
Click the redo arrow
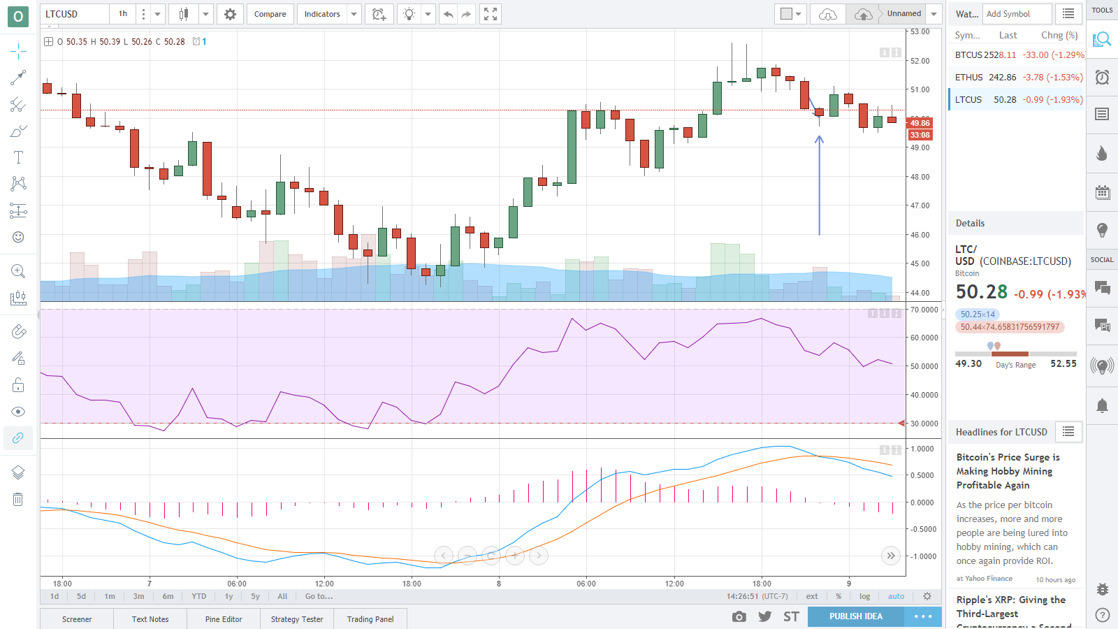pos(466,14)
